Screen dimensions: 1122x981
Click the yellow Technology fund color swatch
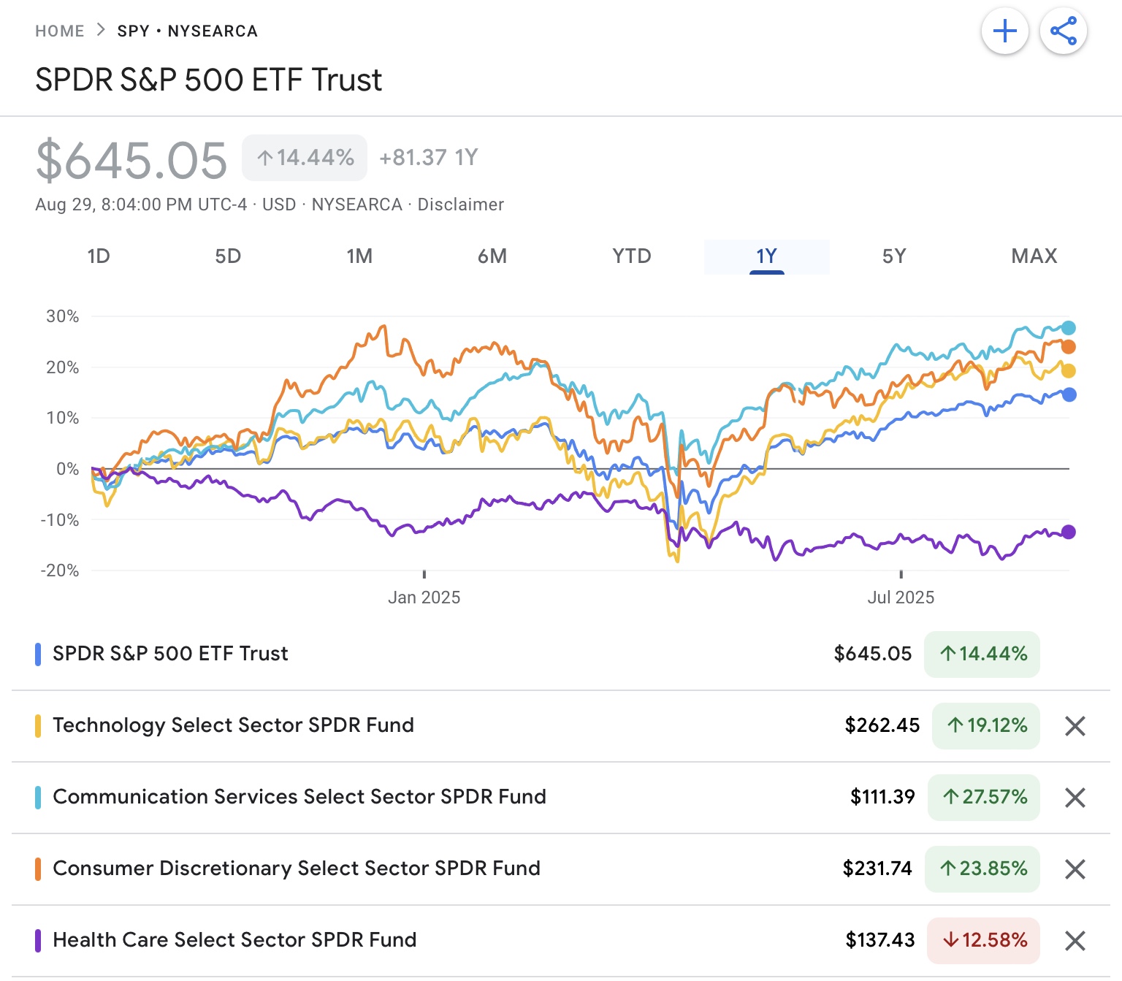(38, 726)
